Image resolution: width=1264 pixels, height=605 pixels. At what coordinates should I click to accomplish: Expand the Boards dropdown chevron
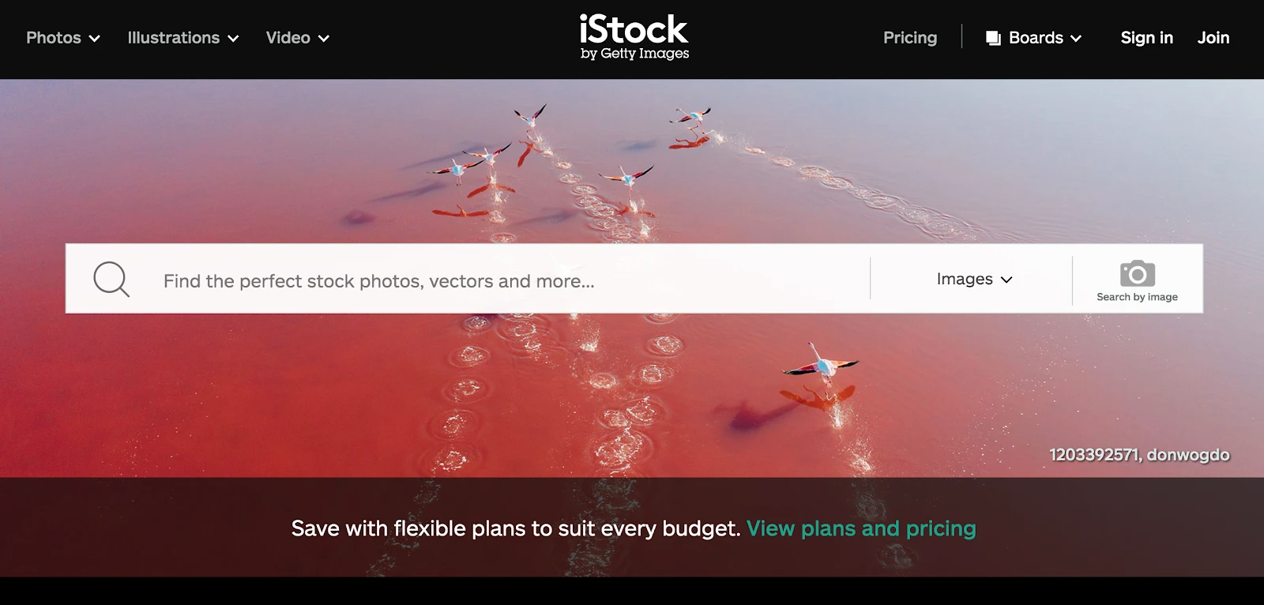click(x=1076, y=39)
